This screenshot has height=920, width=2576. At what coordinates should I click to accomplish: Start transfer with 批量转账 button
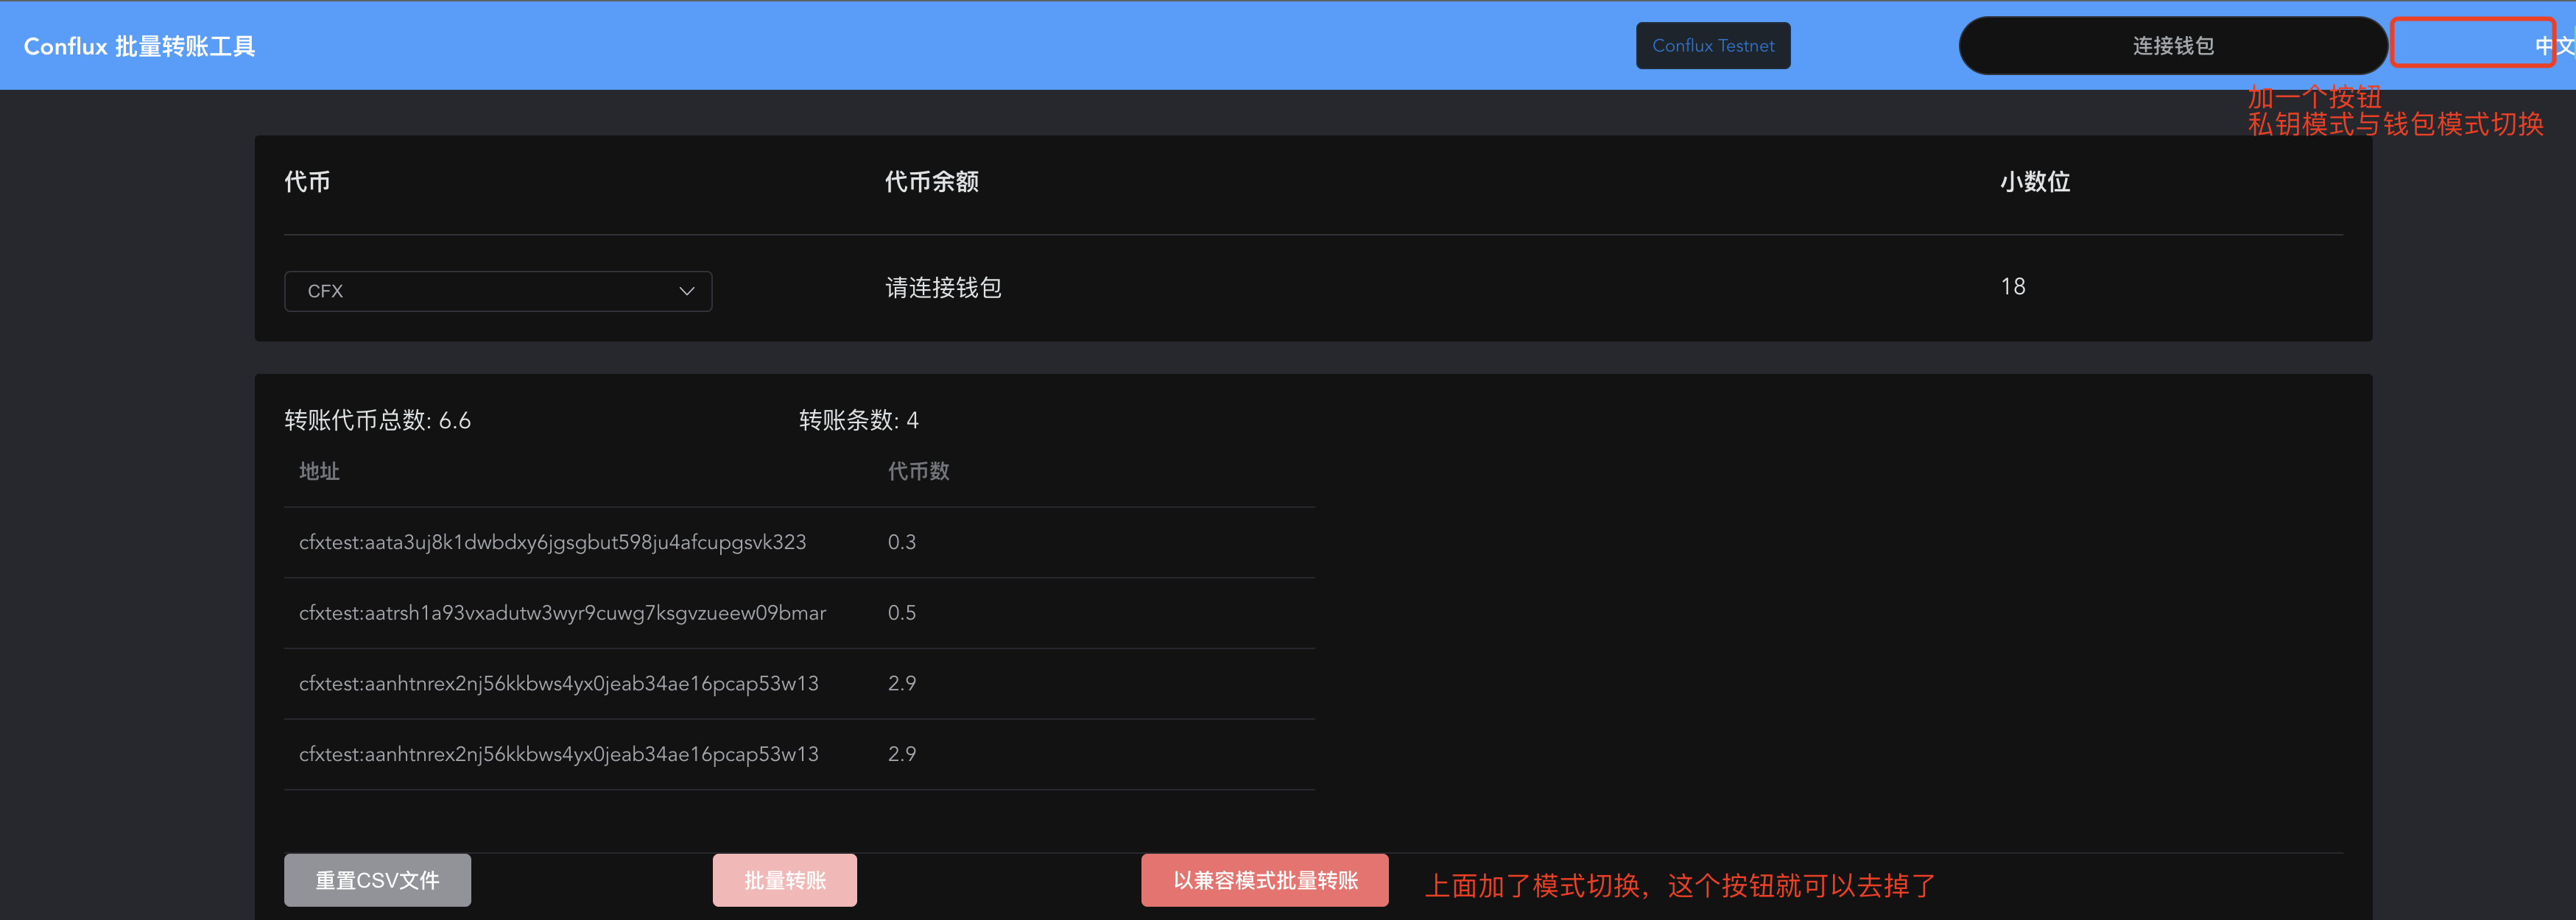pyautogui.click(x=784, y=880)
